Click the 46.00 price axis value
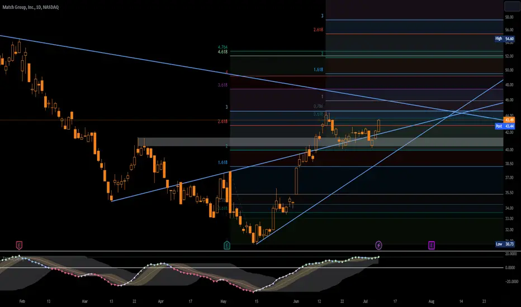 point(509,100)
